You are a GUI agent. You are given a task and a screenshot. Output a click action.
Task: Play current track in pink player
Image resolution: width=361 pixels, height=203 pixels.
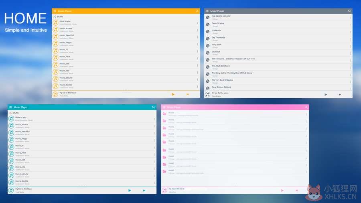[x=282, y=191]
